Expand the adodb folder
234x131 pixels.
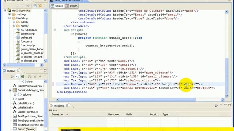[14, 22]
